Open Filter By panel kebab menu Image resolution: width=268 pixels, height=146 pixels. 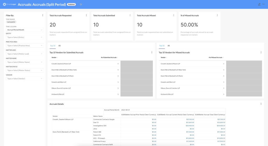[43, 15]
